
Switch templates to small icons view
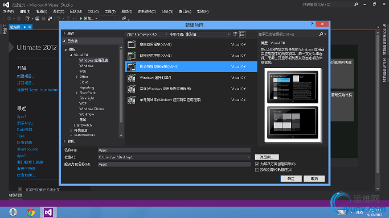235,35
